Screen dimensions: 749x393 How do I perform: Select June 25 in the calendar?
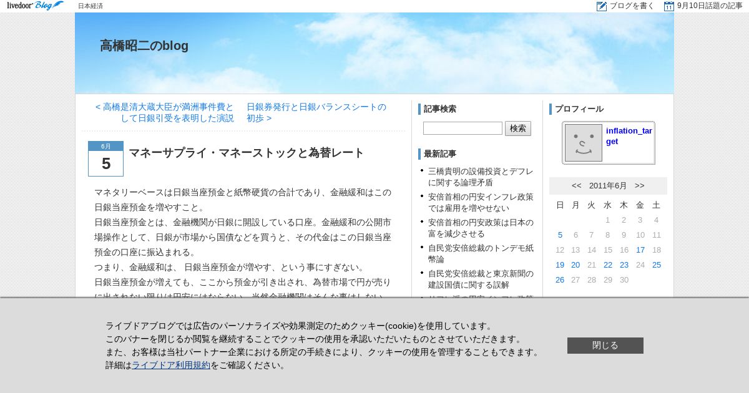click(x=657, y=265)
